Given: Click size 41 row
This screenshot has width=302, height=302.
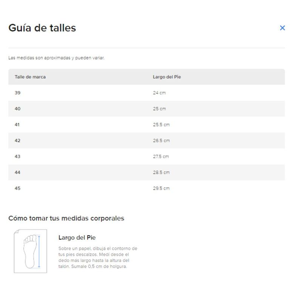Looking at the screenshot, I should click(146, 125).
